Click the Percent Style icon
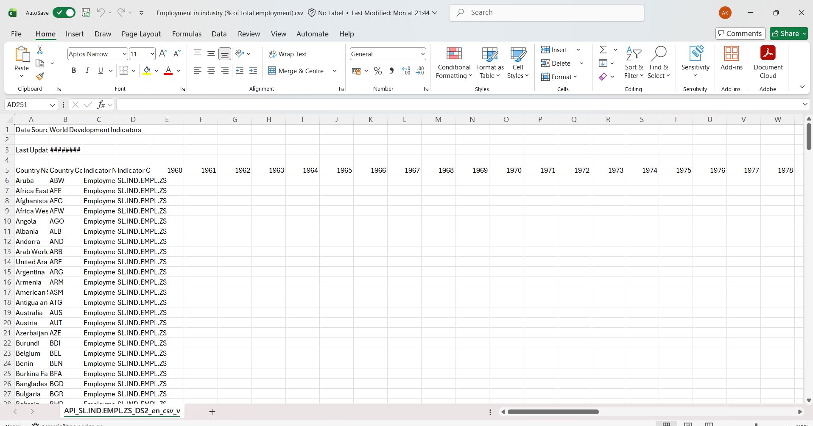Viewport: 813px width, 426px height. (377, 71)
